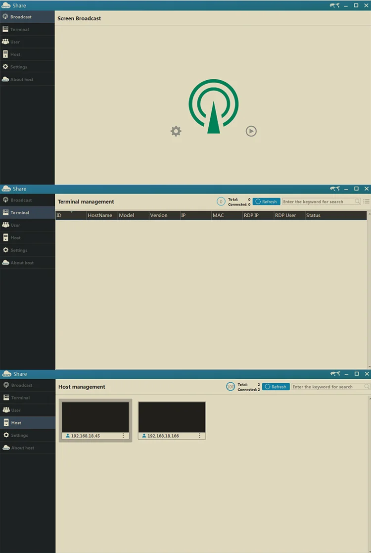The width and height of the screenshot is (371, 553).
Task: Click the user icon beside 192.168.18.166
Action: pyautogui.click(x=144, y=436)
